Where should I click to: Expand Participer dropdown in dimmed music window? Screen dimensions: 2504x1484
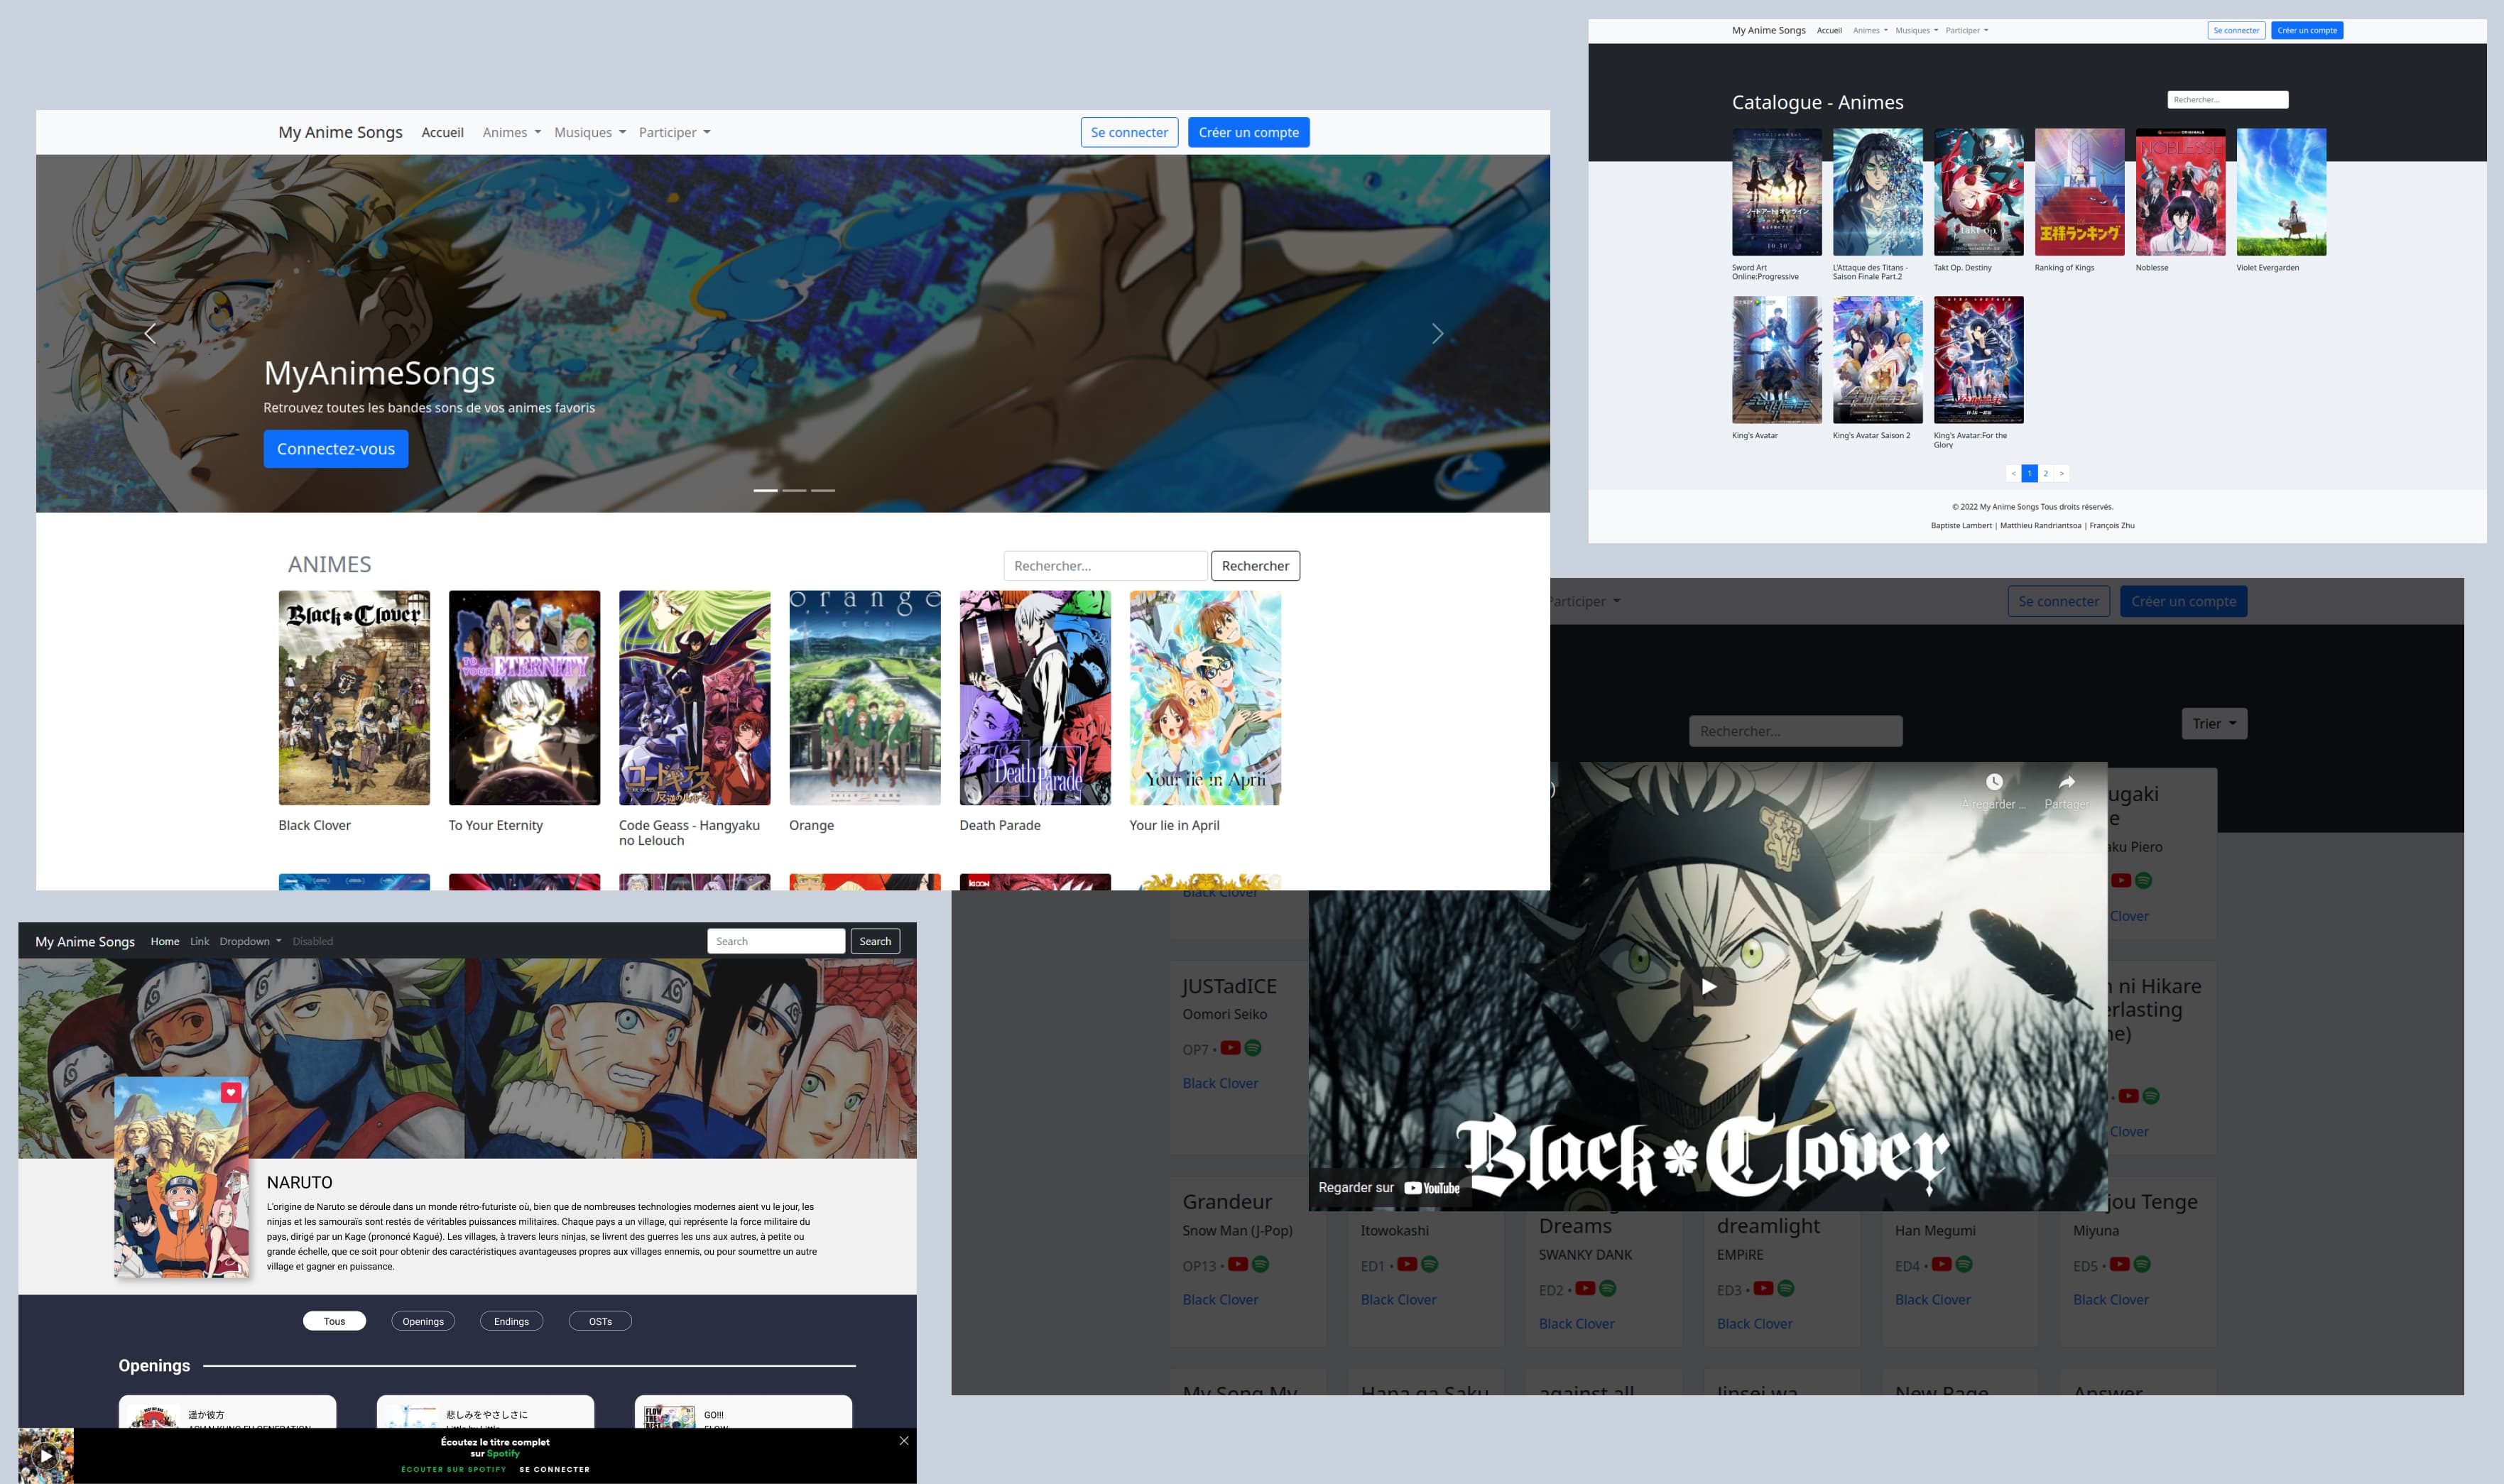pos(1585,601)
